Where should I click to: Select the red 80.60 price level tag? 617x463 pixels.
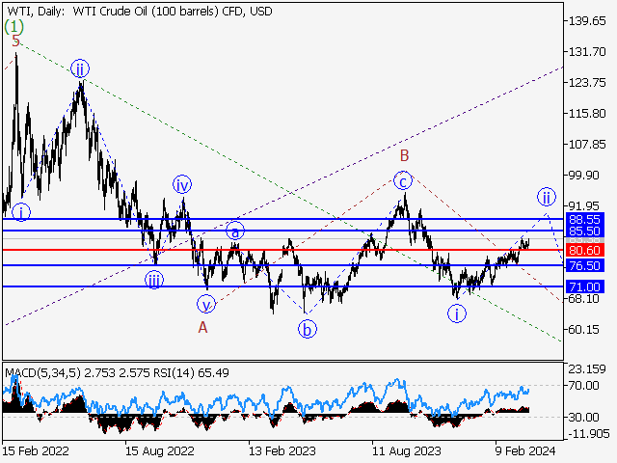tap(585, 250)
